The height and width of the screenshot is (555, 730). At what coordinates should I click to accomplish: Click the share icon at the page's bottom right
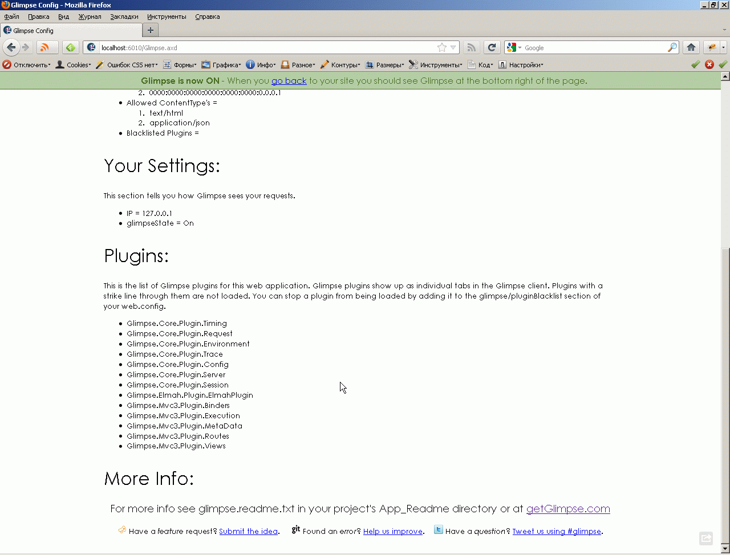pos(706,538)
